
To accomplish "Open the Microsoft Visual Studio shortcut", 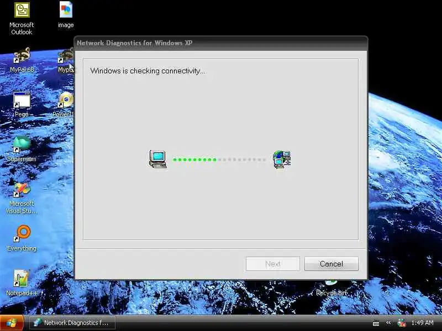I will point(22,197).
